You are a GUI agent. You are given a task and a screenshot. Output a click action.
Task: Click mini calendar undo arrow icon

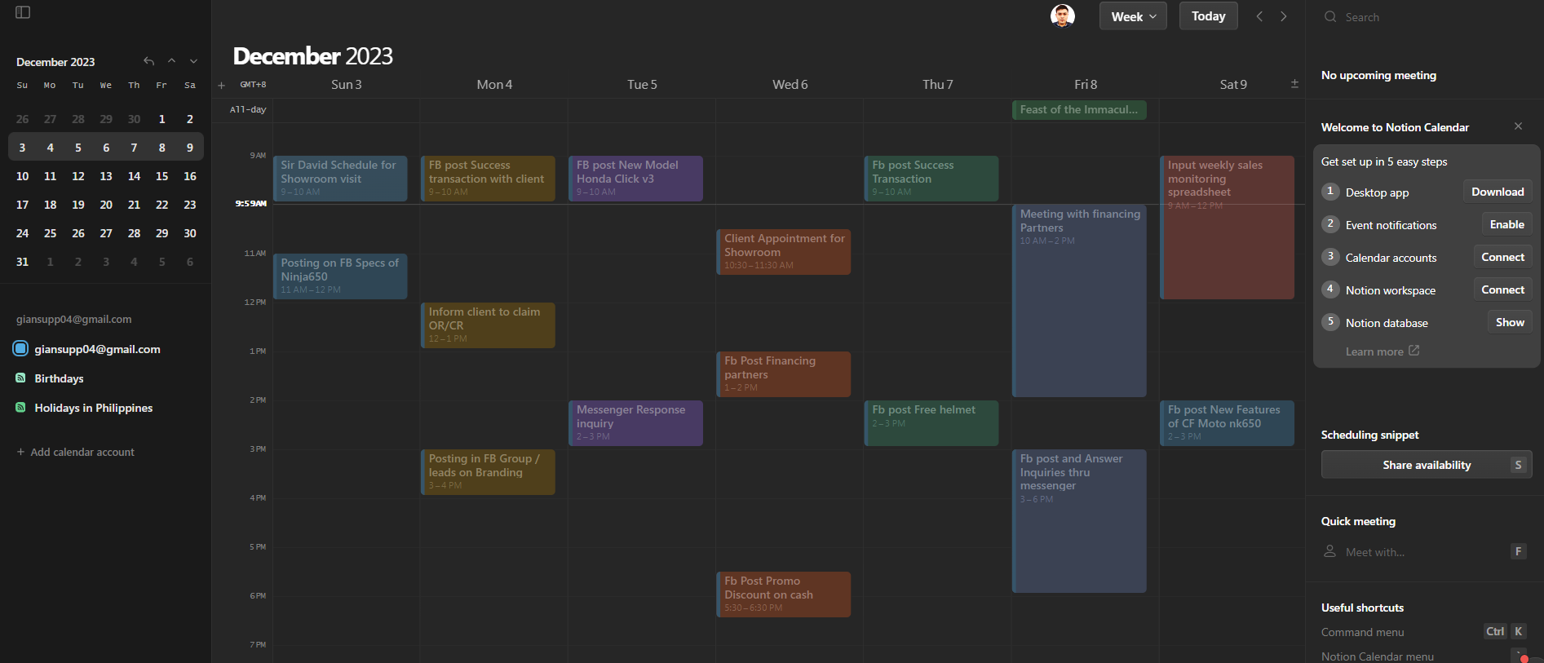pos(148,61)
